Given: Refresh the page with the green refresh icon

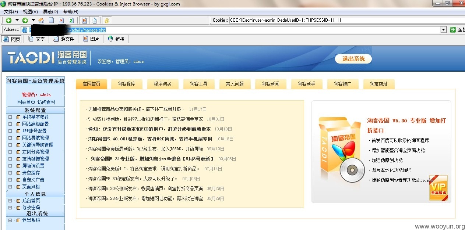Looking at the screenshot, I should [x=71, y=20].
